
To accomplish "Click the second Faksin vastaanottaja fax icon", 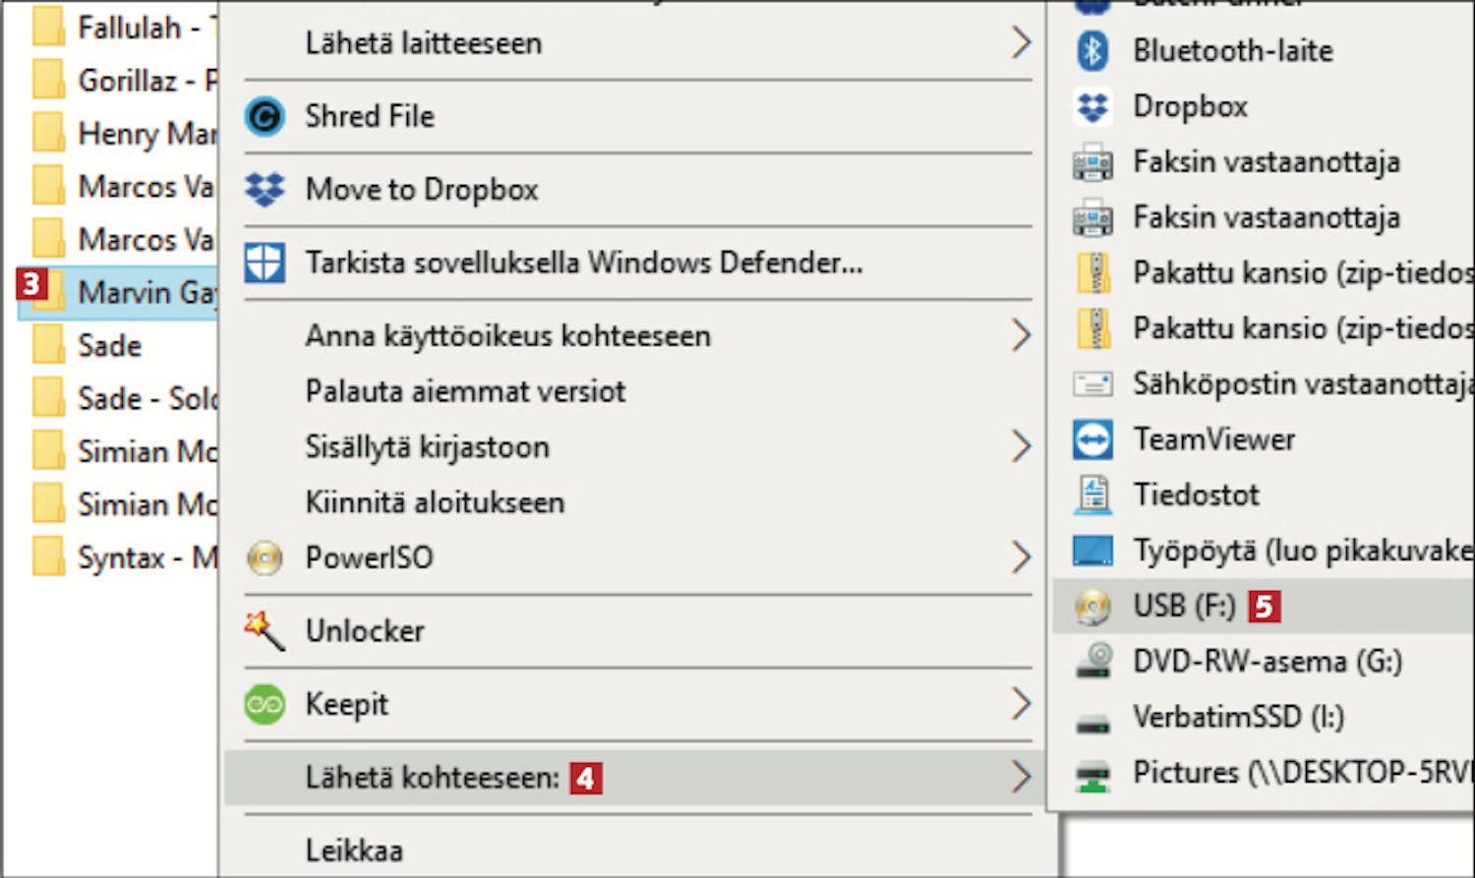I will [x=1092, y=217].
